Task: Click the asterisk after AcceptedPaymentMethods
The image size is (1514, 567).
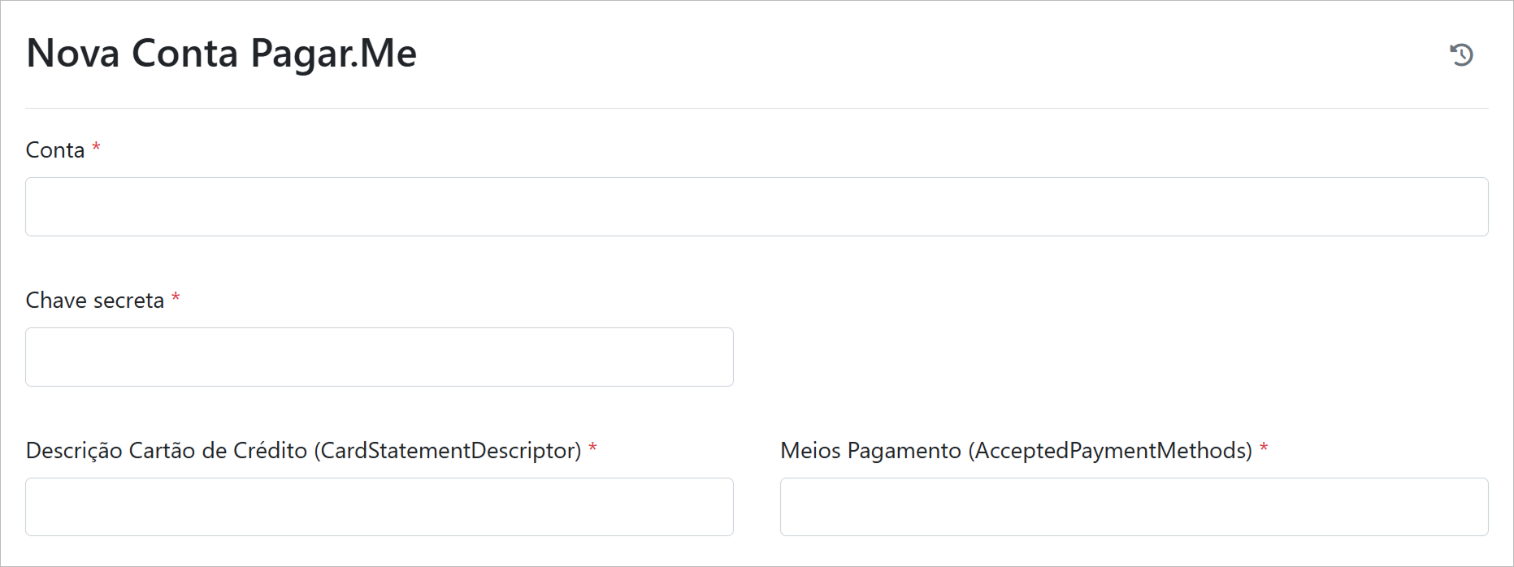Action: pos(1264,448)
